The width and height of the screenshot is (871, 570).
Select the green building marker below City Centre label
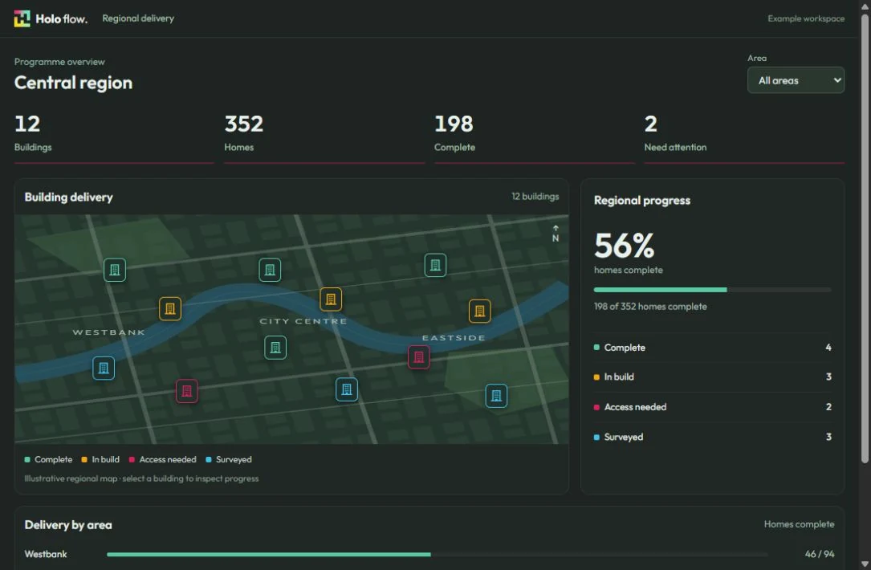[275, 348]
